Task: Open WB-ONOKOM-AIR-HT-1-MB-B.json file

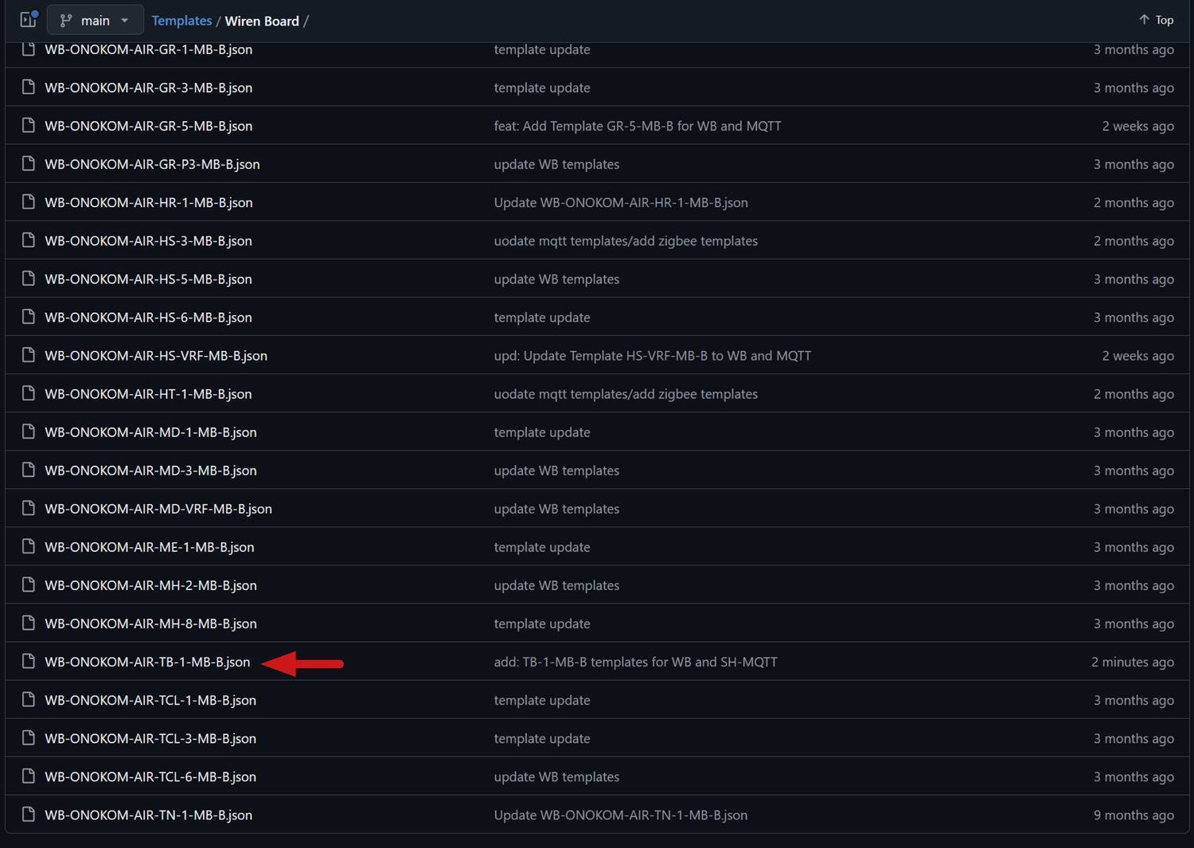Action: click(148, 394)
